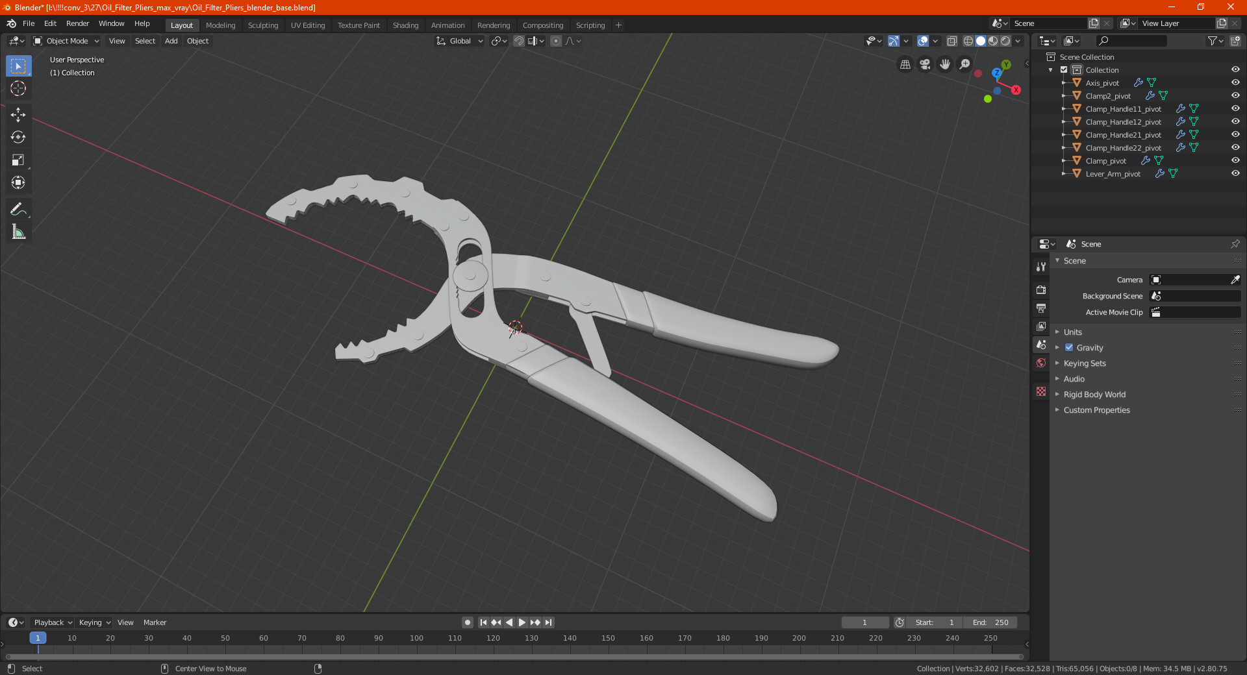Activate the Rotate tool
Image resolution: width=1247 pixels, height=675 pixels.
point(18,138)
